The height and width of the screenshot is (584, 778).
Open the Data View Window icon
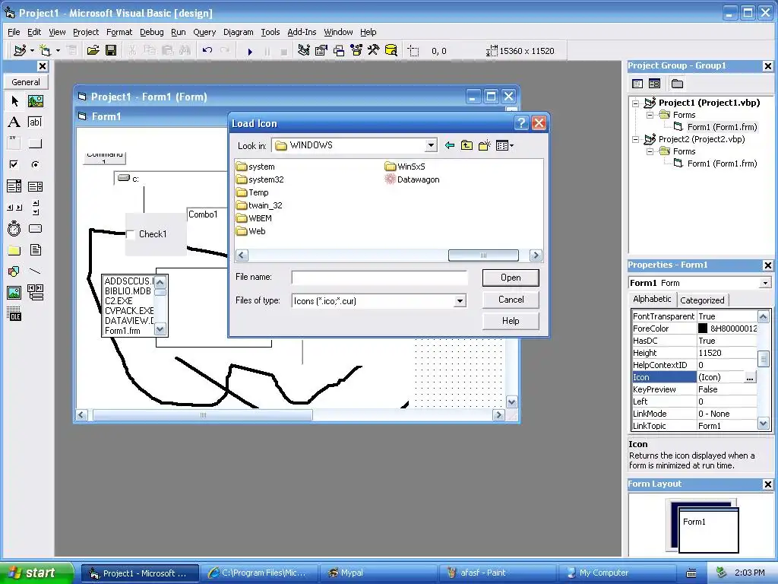click(391, 50)
